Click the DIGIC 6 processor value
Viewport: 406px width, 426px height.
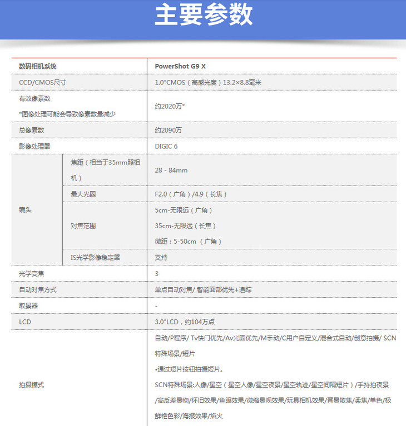coord(166,146)
